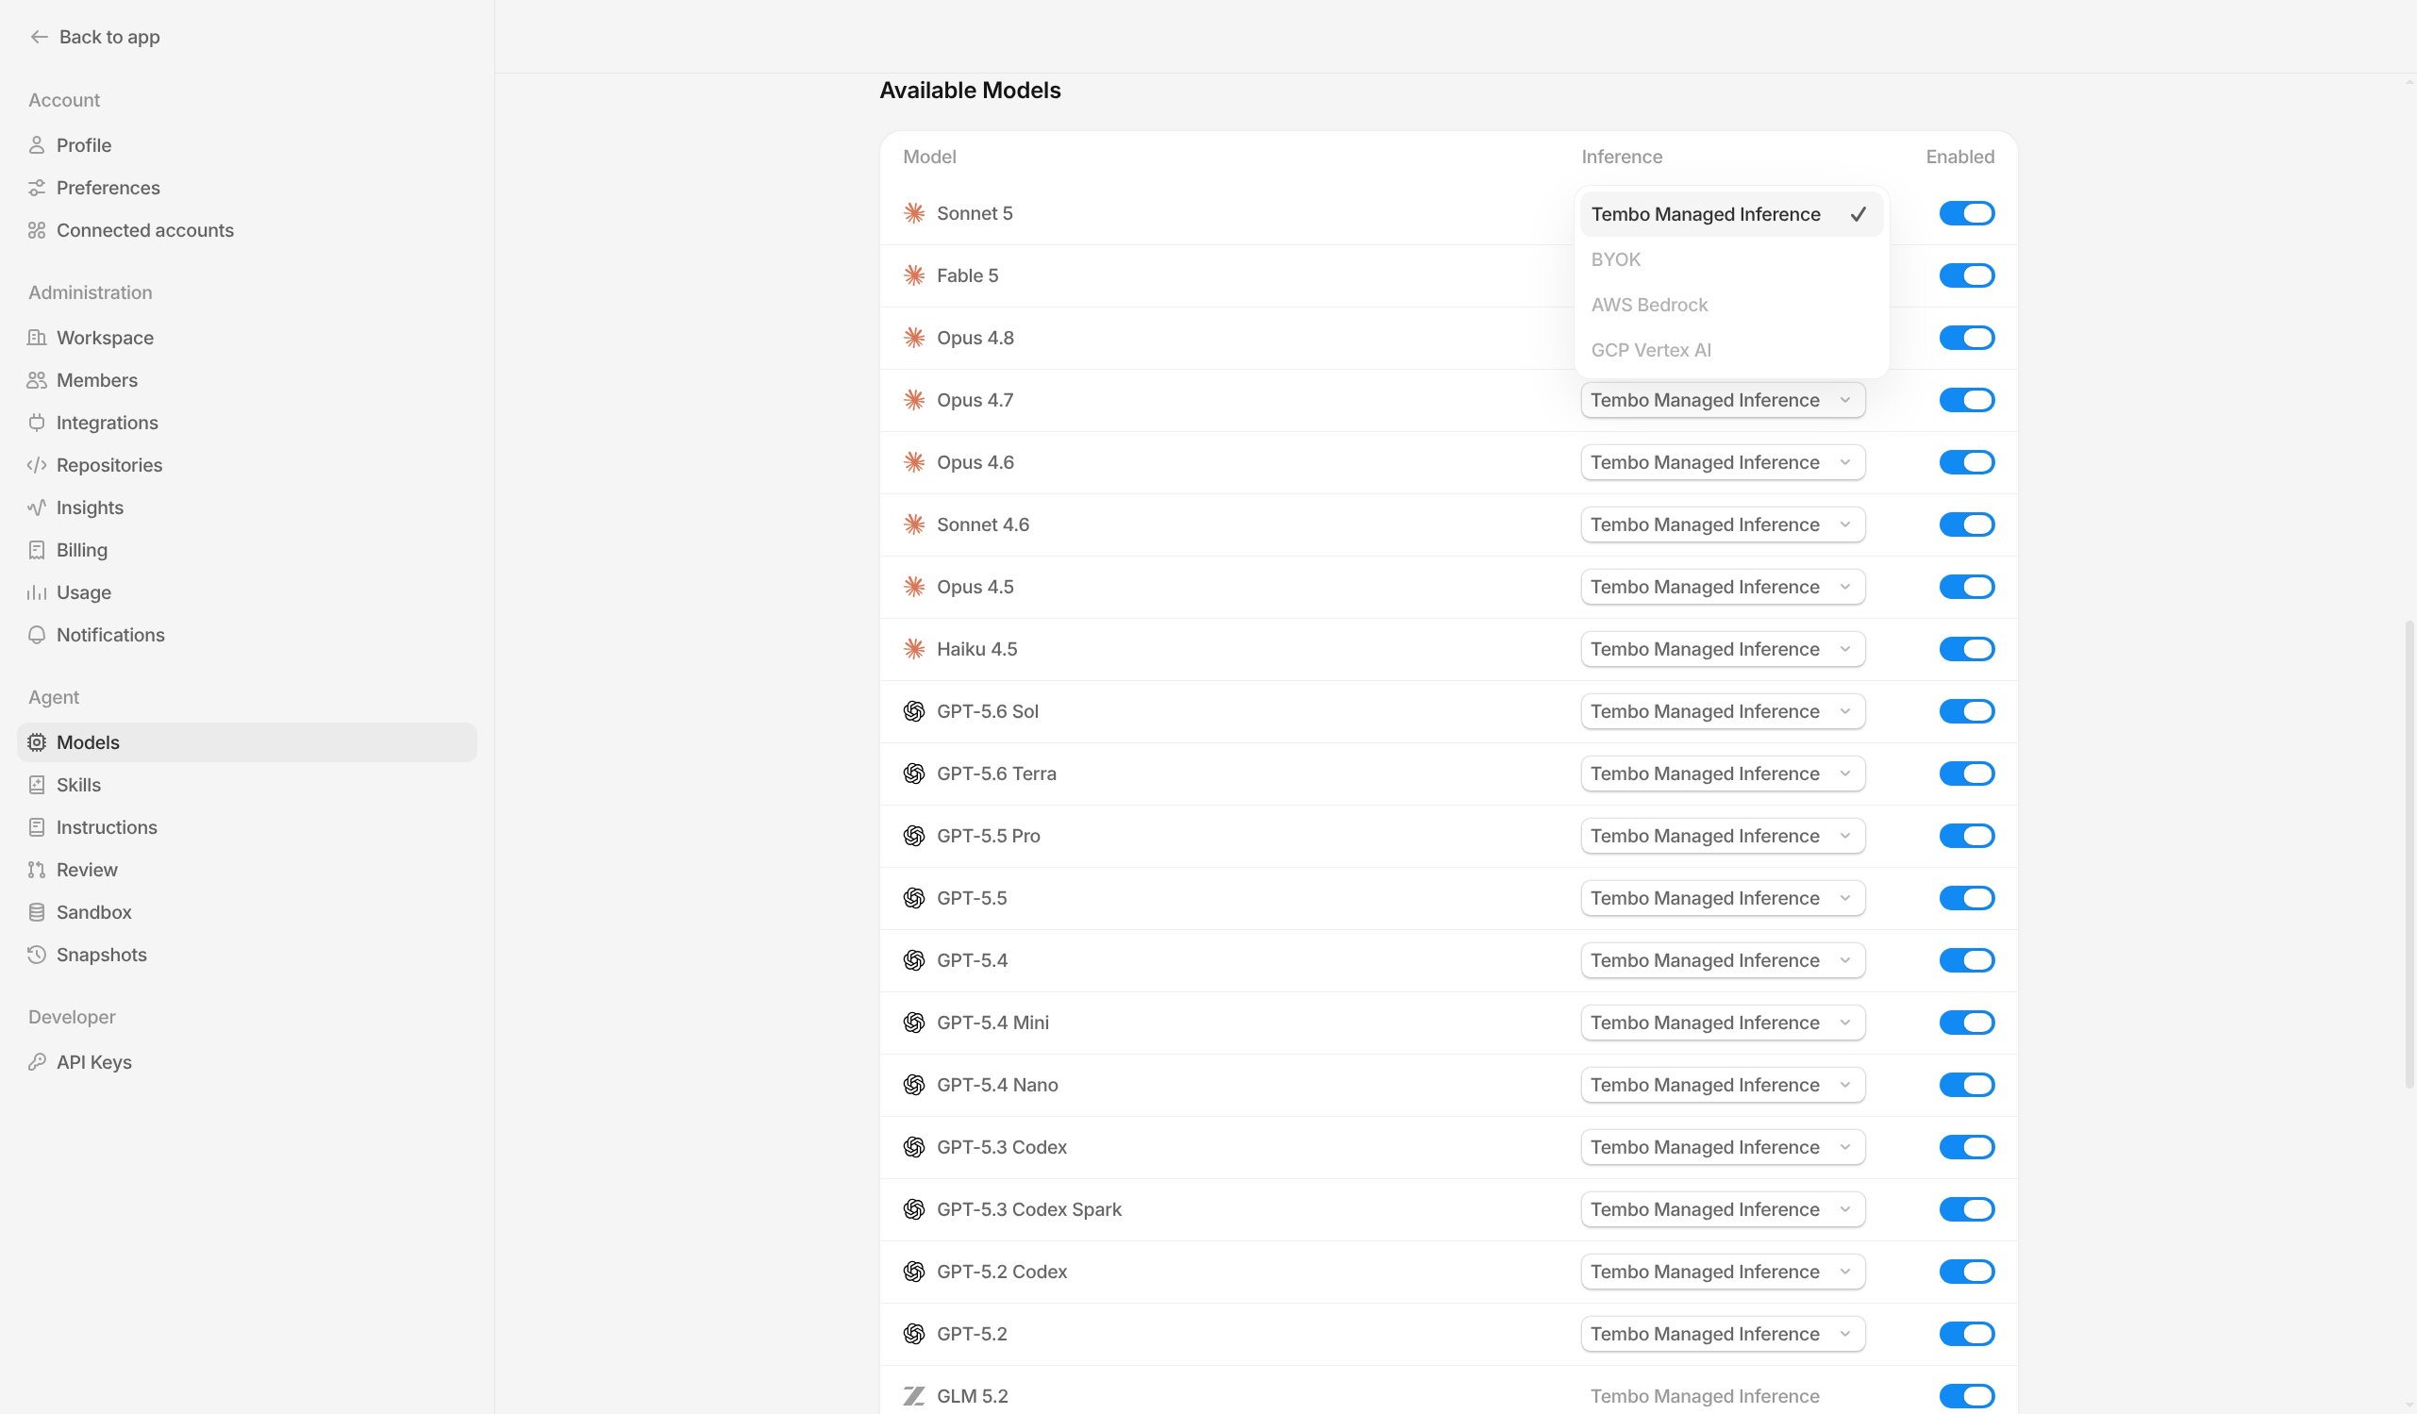Navigate to the Members page
2417x1414 pixels.
pyautogui.click(x=246, y=380)
